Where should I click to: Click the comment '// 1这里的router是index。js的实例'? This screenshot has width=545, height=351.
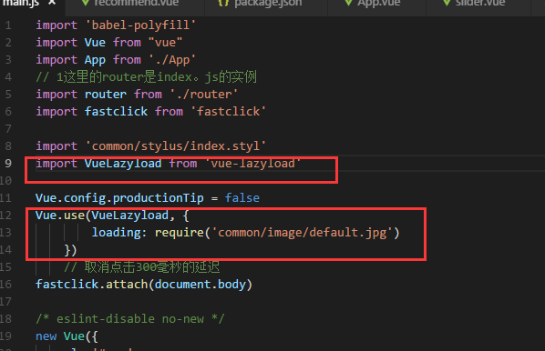coord(147,77)
